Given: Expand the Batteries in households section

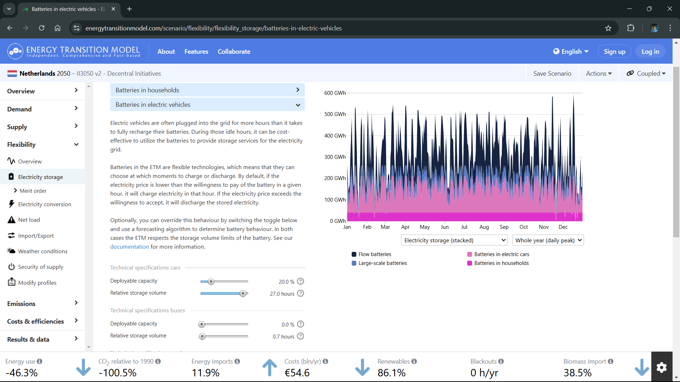Looking at the screenshot, I should click(x=207, y=90).
